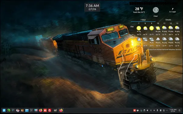Viewport: 183px width, 114px height.
Task: Open the volume speaker tray icon
Action: [x=148, y=110]
